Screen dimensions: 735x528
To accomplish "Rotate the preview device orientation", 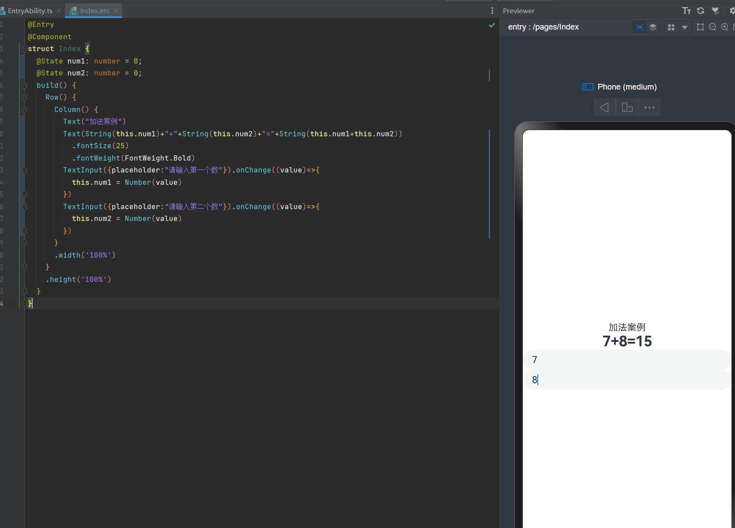I will pyautogui.click(x=627, y=107).
